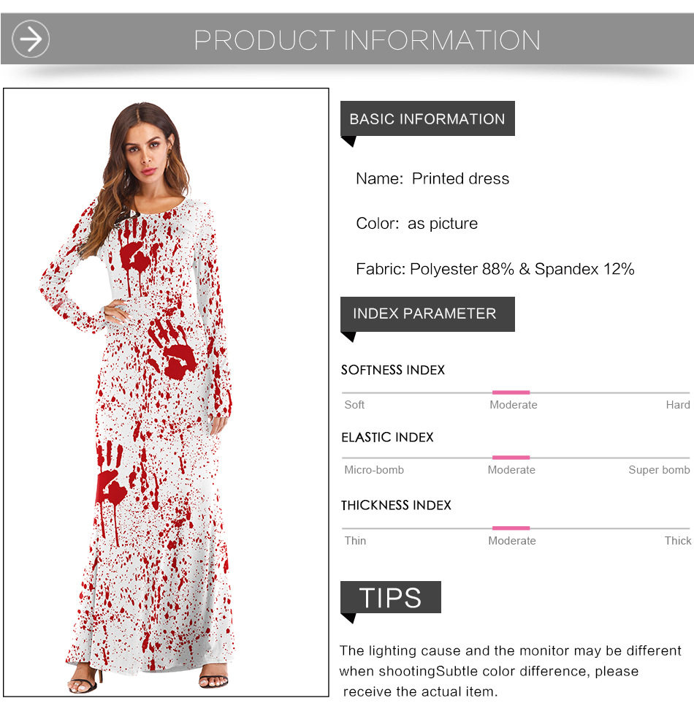This screenshot has height=717, width=694.
Task: Open the dress model product photo
Action: click(x=166, y=392)
